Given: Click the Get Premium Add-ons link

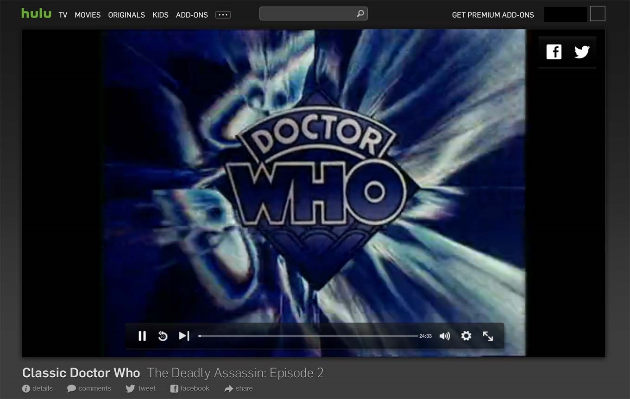Looking at the screenshot, I should pos(492,15).
